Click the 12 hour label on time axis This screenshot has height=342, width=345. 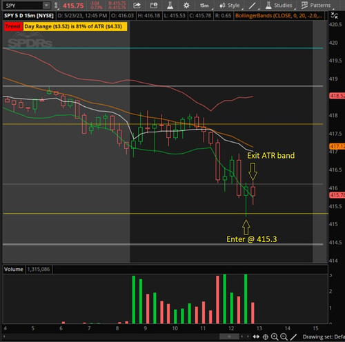coord(231,328)
